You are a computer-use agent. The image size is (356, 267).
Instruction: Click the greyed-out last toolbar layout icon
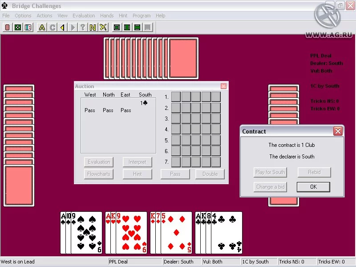coord(148,28)
